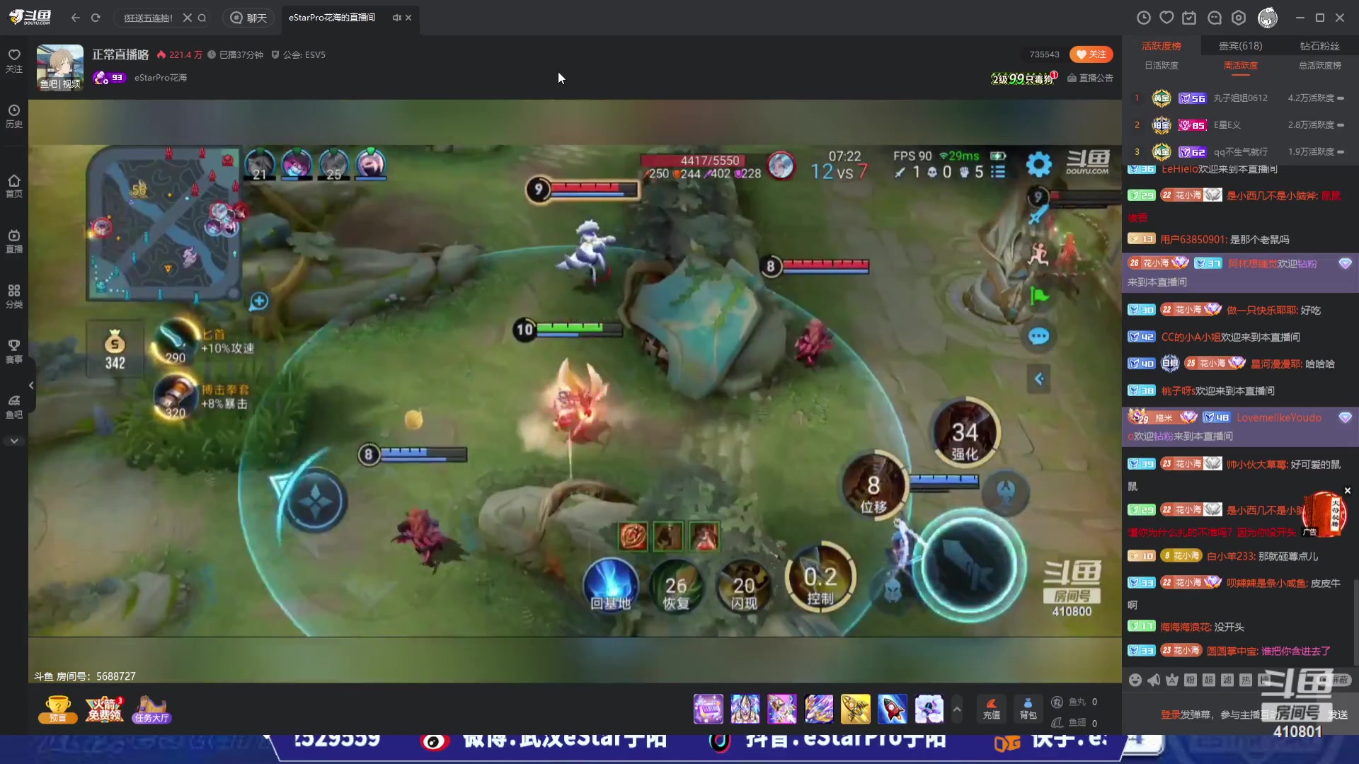Image resolution: width=1359 pixels, height=764 pixels.
Task: Switch to the 钻石粉丝 tab
Action: click(x=1319, y=46)
